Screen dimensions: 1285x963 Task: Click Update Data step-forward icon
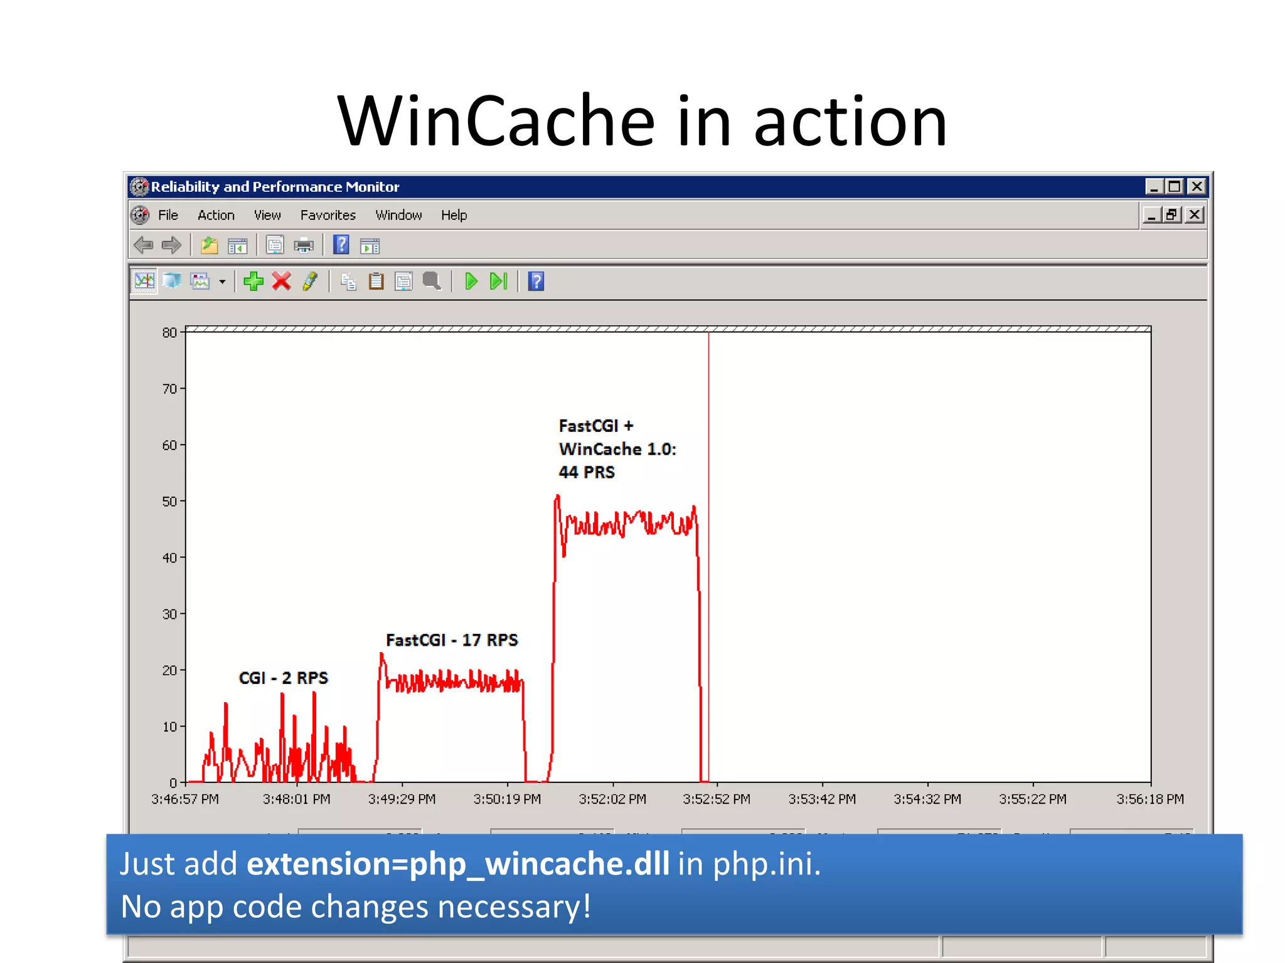499,281
